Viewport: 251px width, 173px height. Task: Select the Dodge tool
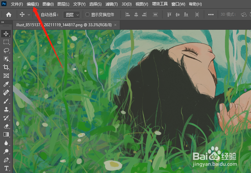point(6,151)
